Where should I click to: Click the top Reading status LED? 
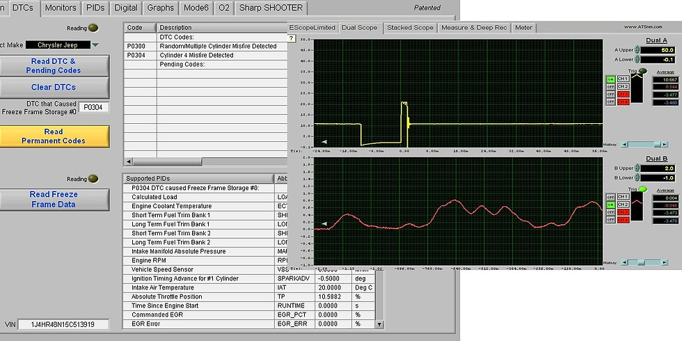point(93,28)
